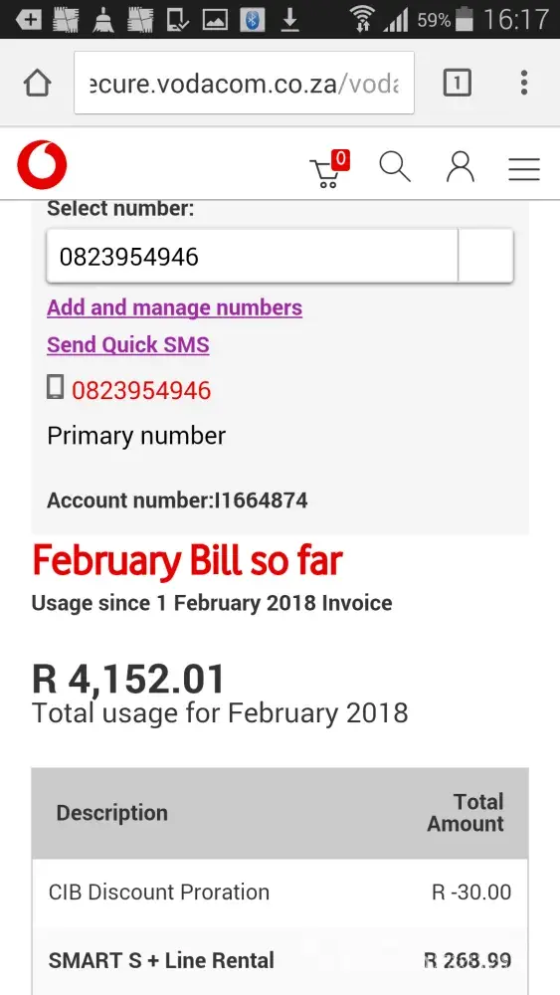
Task: Open the browser three-dot overflow menu
Action: [524, 84]
